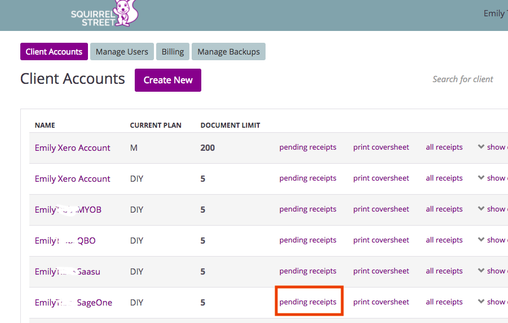View pending receipts for the MYOB account
The width and height of the screenshot is (508, 323).
(x=308, y=209)
